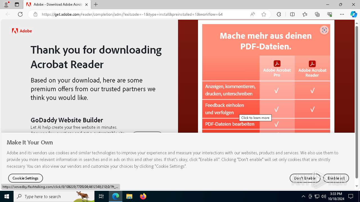Open a new browser tab
The width and height of the screenshot is (360, 202).
click(96, 4)
